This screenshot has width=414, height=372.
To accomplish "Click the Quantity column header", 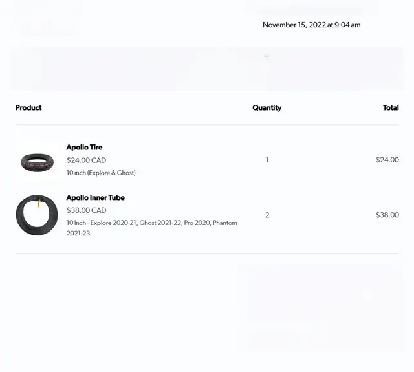I will pyautogui.click(x=267, y=108).
